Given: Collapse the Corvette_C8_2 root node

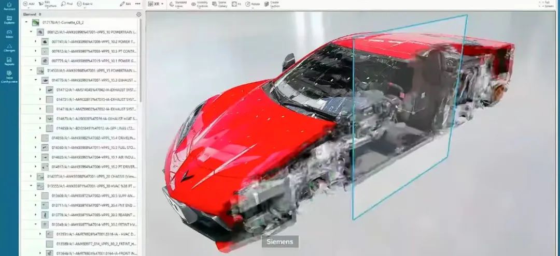Looking at the screenshot, I should point(26,23).
